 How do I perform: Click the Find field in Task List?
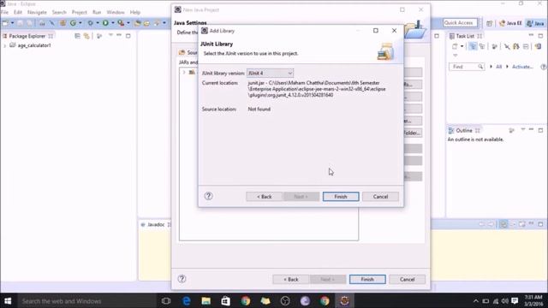tap(467, 67)
